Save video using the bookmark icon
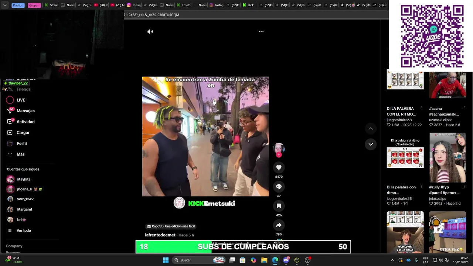 click(279, 206)
